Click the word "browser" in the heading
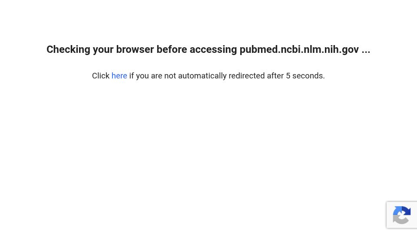Screen dimensions: 417x234 coord(135,49)
